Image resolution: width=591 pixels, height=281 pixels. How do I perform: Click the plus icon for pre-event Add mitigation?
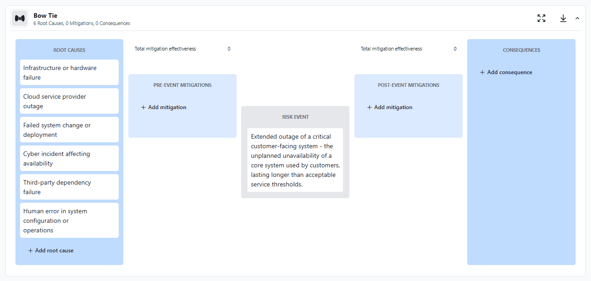[x=142, y=107]
